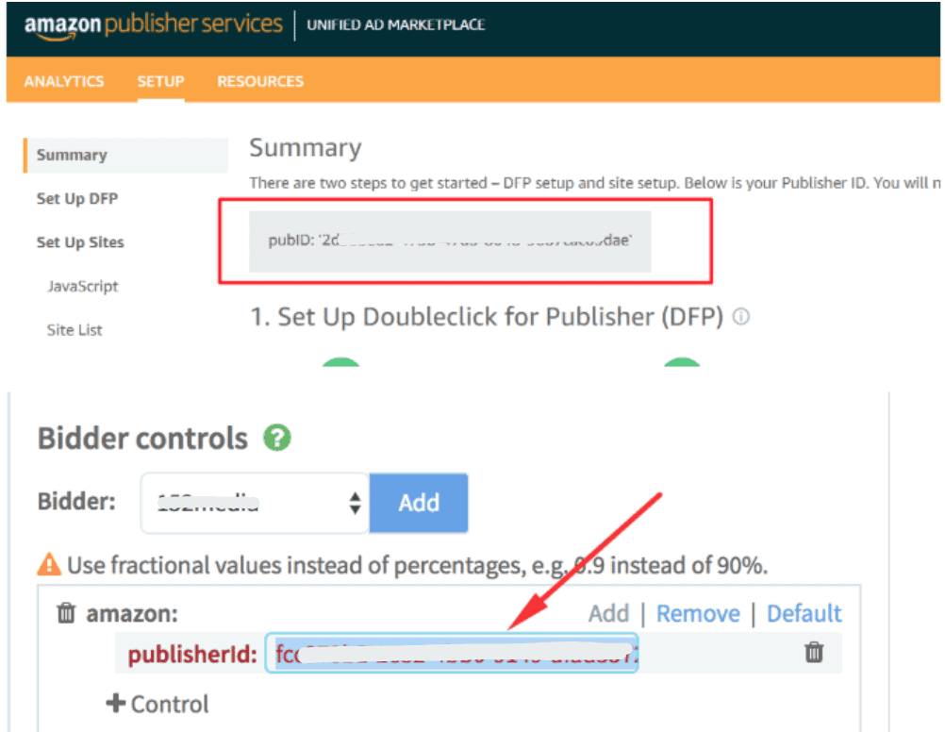The image size is (945, 732).
Task: Click the Default link in bidder controls
Action: [x=804, y=613]
